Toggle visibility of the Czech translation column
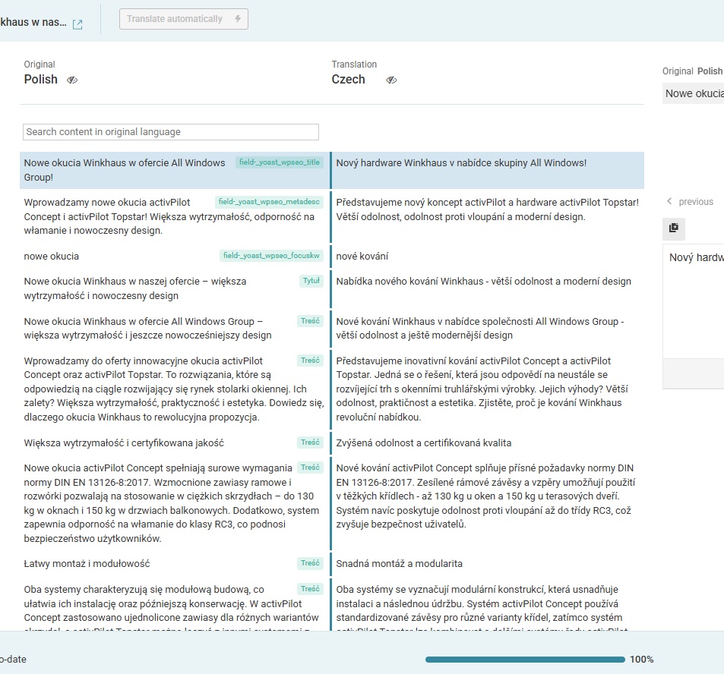Viewport: 724px width, 674px height. (391, 80)
